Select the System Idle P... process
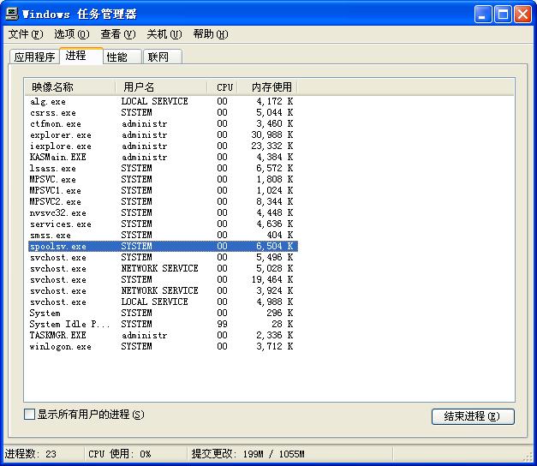 (163, 324)
